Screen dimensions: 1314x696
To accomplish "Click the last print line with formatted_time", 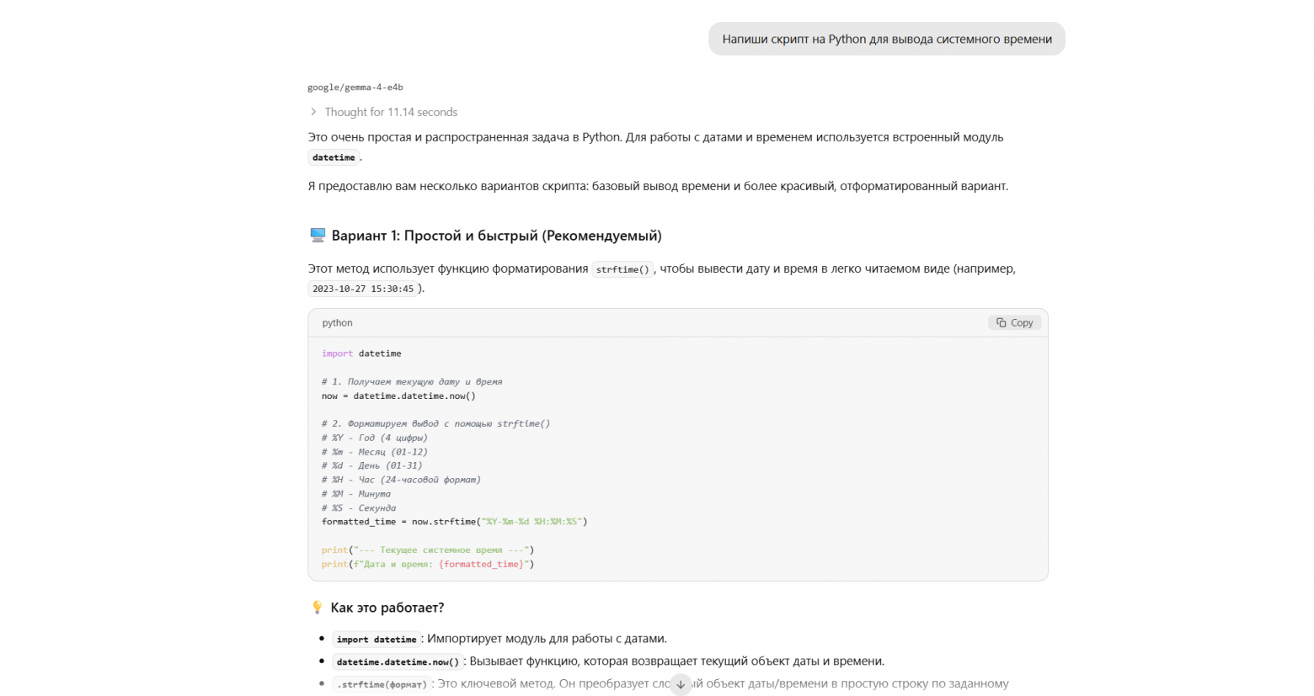I will [x=427, y=564].
